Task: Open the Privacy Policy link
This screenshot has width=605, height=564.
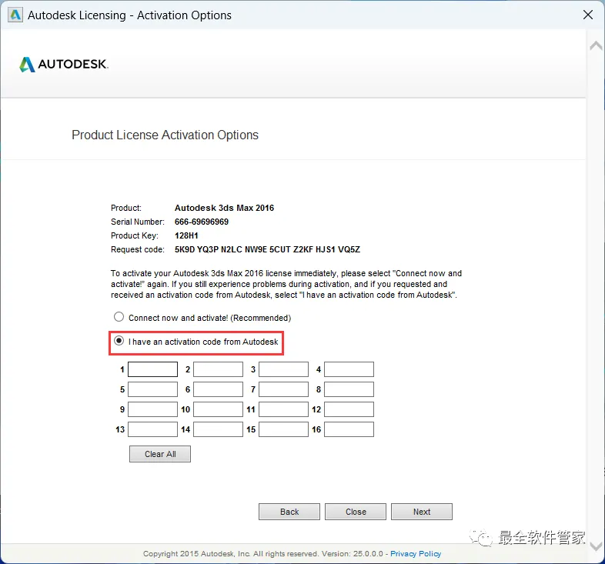Action: coord(416,553)
